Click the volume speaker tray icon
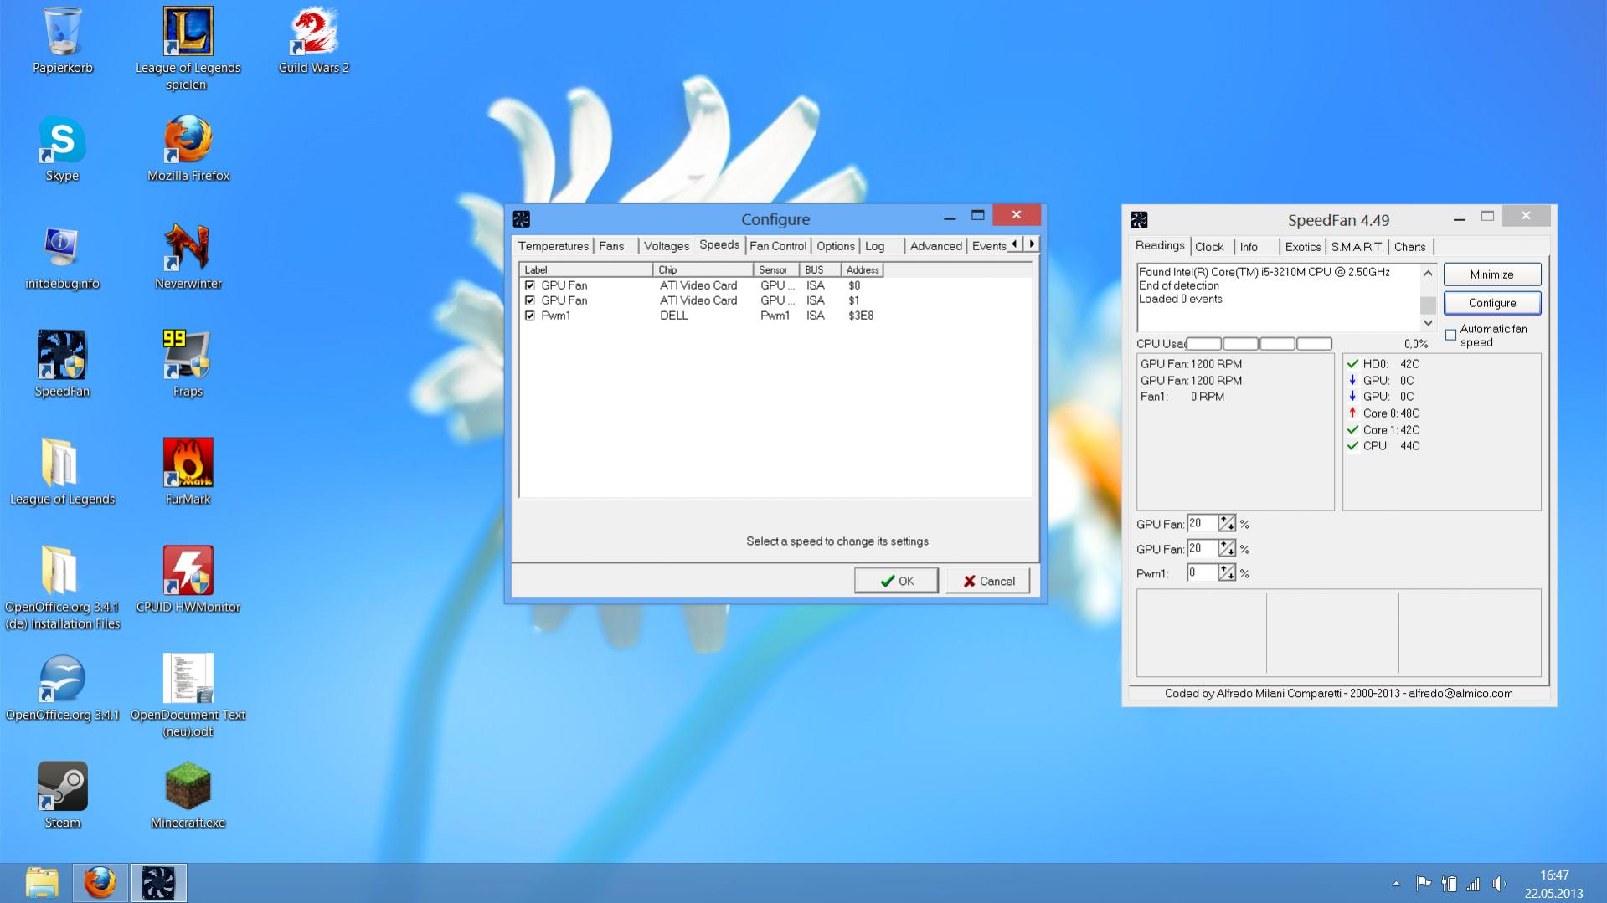The image size is (1607, 903). (1499, 884)
